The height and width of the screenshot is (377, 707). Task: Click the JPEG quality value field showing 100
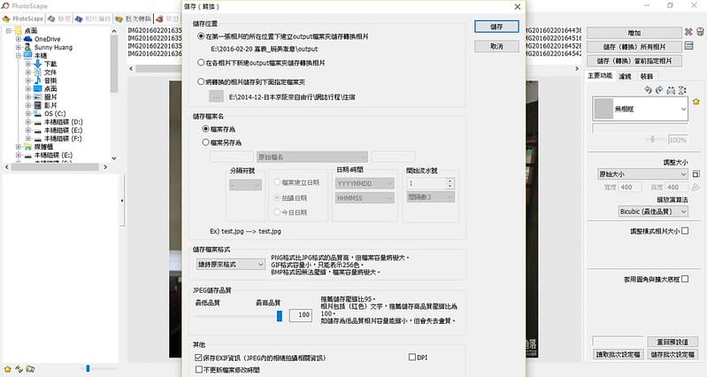tap(302, 314)
